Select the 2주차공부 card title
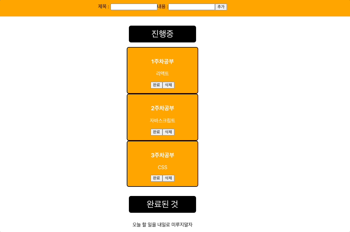350x232 pixels. pyautogui.click(x=162, y=108)
